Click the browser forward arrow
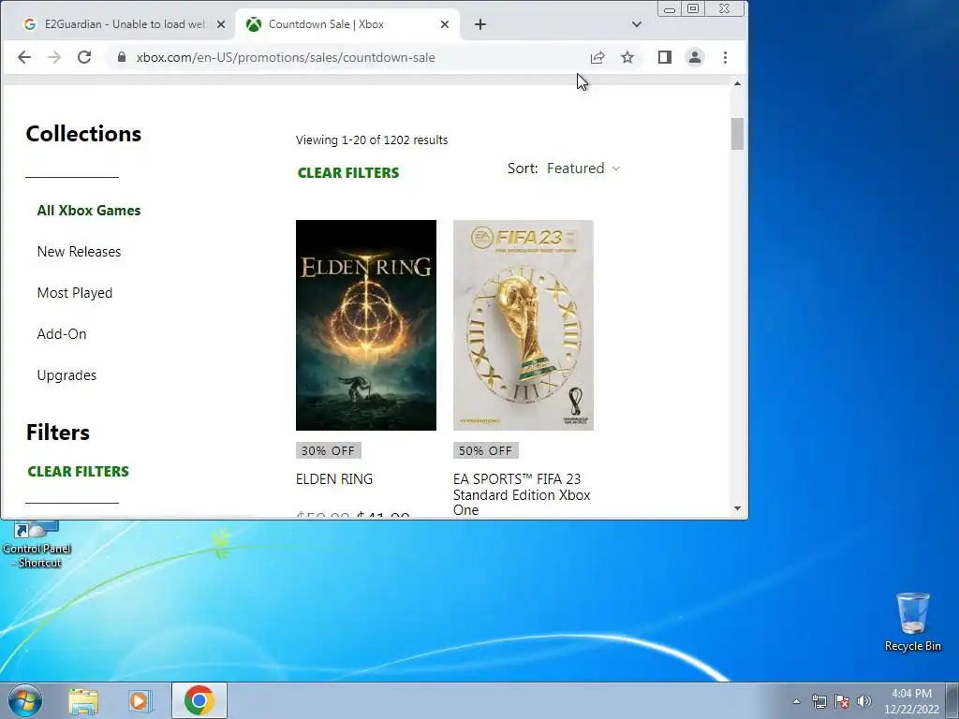The width and height of the screenshot is (959, 719). (54, 57)
